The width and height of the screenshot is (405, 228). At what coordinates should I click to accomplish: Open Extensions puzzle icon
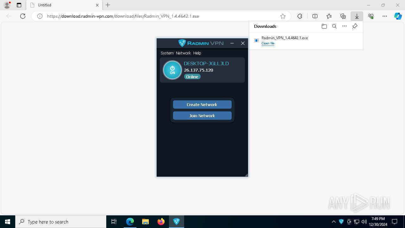coord(300,16)
